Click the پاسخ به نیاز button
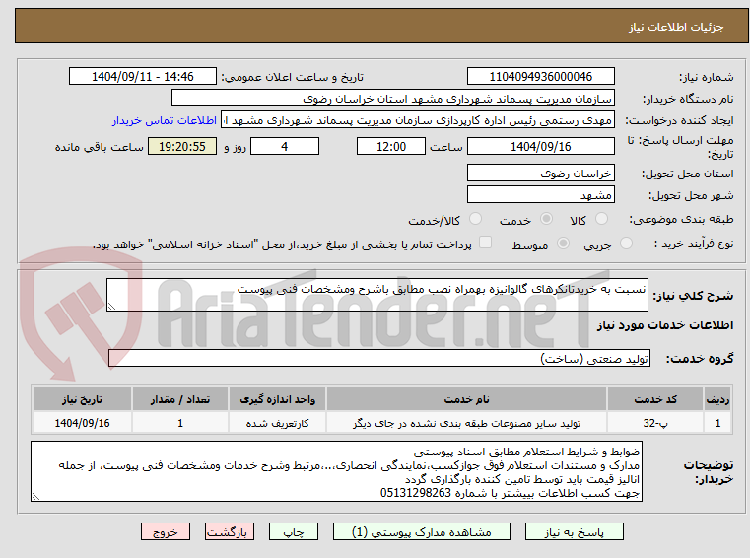 [574, 532]
